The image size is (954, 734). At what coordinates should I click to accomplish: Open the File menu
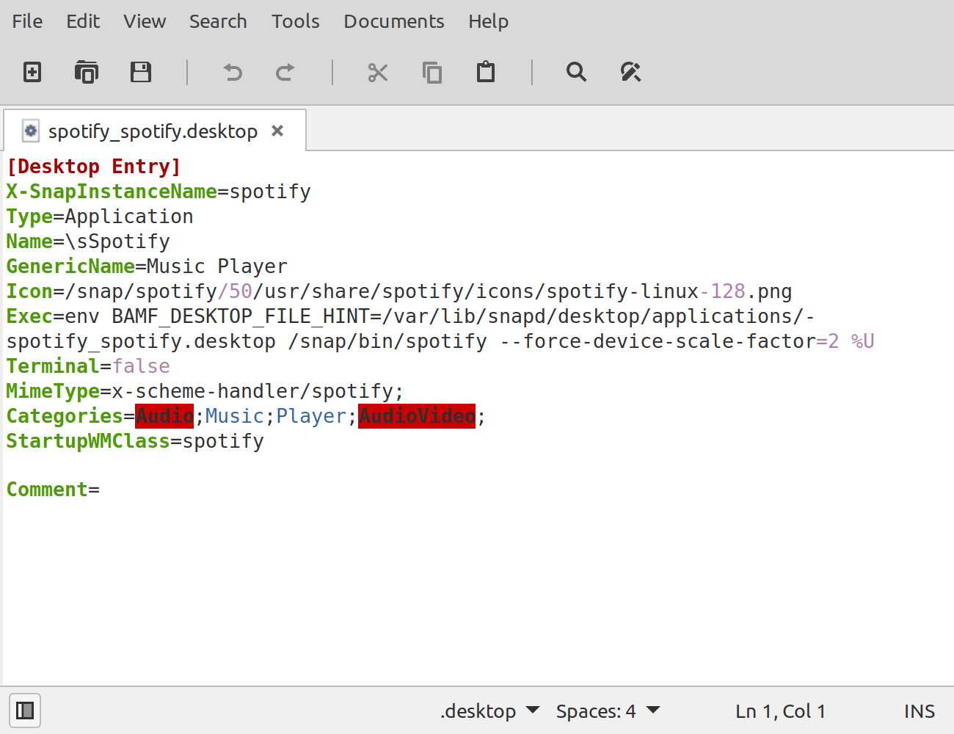pyautogui.click(x=27, y=21)
